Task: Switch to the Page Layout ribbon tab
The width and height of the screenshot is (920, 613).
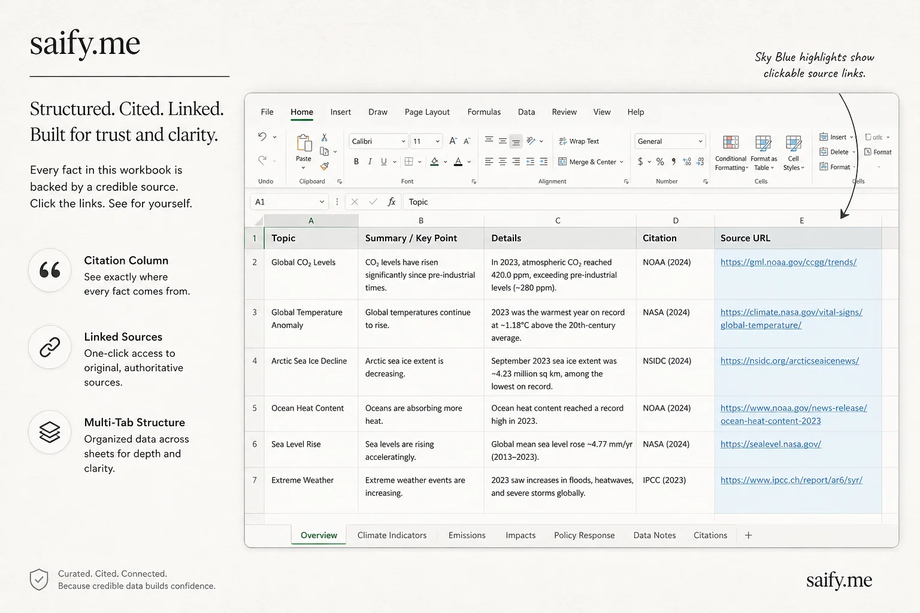Action: (x=427, y=112)
